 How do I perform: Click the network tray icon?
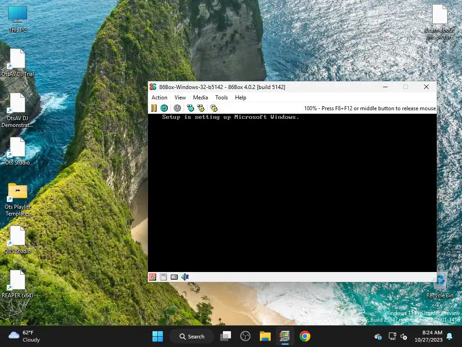pos(392,336)
